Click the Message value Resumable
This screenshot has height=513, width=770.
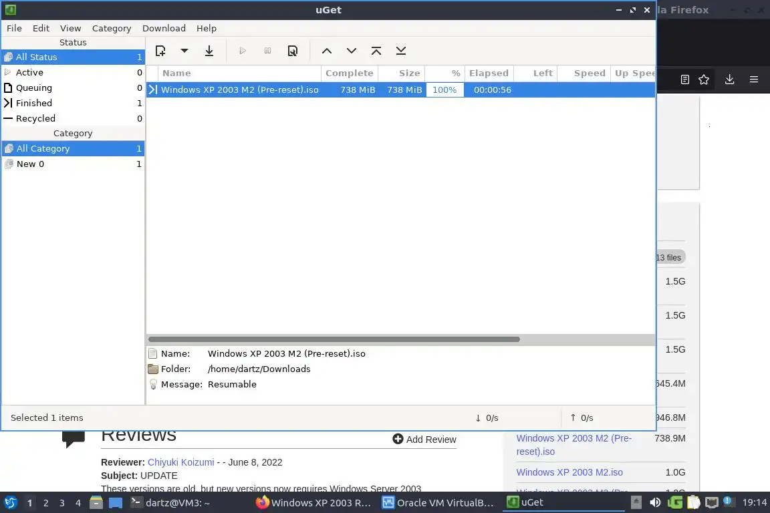click(232, 384)
